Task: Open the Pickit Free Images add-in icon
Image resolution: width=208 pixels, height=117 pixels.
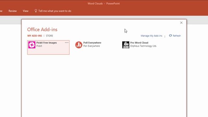Action: click(32, 45)
